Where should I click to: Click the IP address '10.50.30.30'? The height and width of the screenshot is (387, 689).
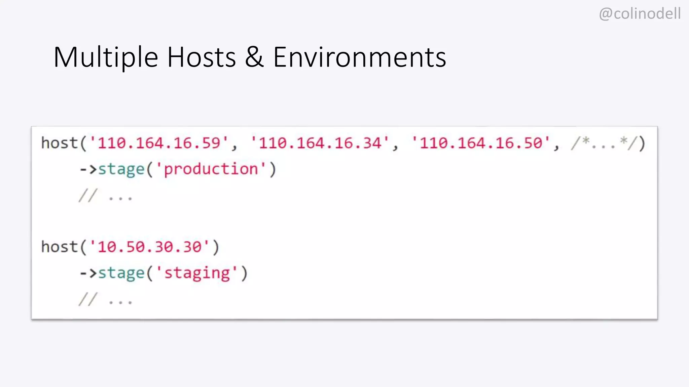pyautogui.click(x=149, y=247)
